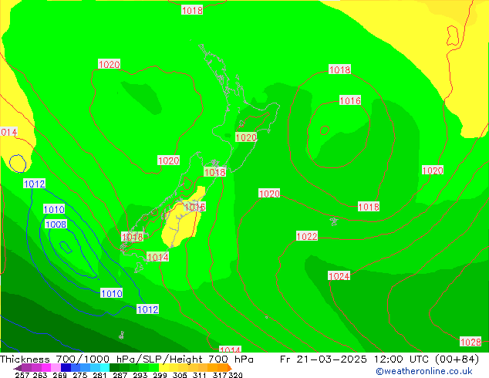Click the 1022 isobar label
Screen dimensions: 489x378
pyautogui.click(x=307, y=236)
